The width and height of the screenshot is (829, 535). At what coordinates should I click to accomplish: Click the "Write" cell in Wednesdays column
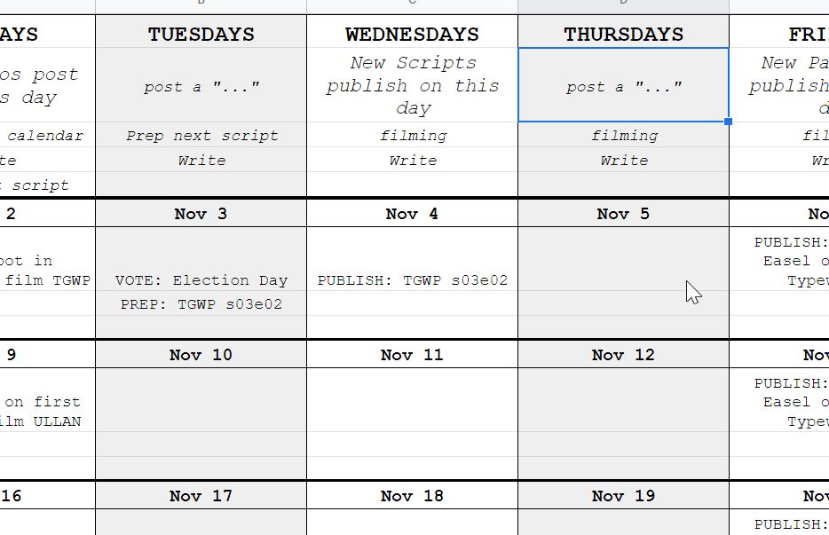pyautogui.click(x=413, y=161)
